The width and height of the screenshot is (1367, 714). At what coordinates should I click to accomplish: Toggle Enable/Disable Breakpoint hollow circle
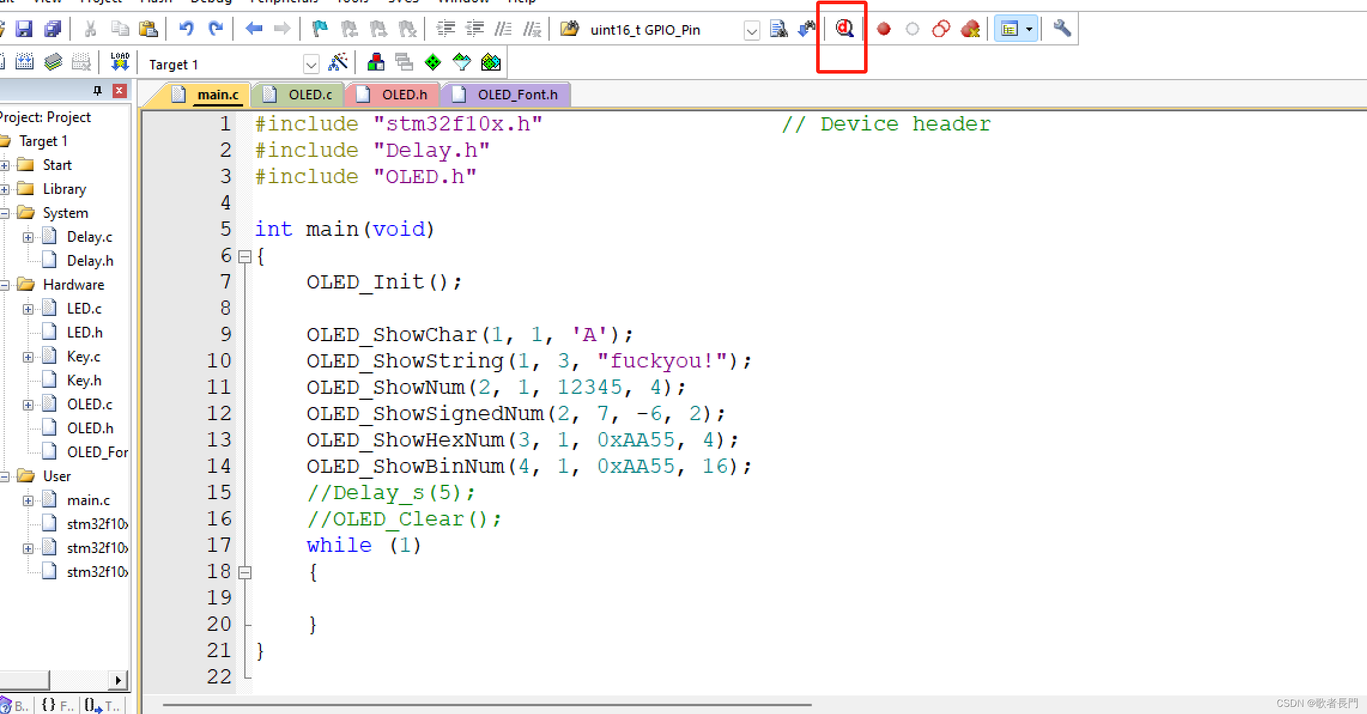pyautogui.click(x=912, y=28)
